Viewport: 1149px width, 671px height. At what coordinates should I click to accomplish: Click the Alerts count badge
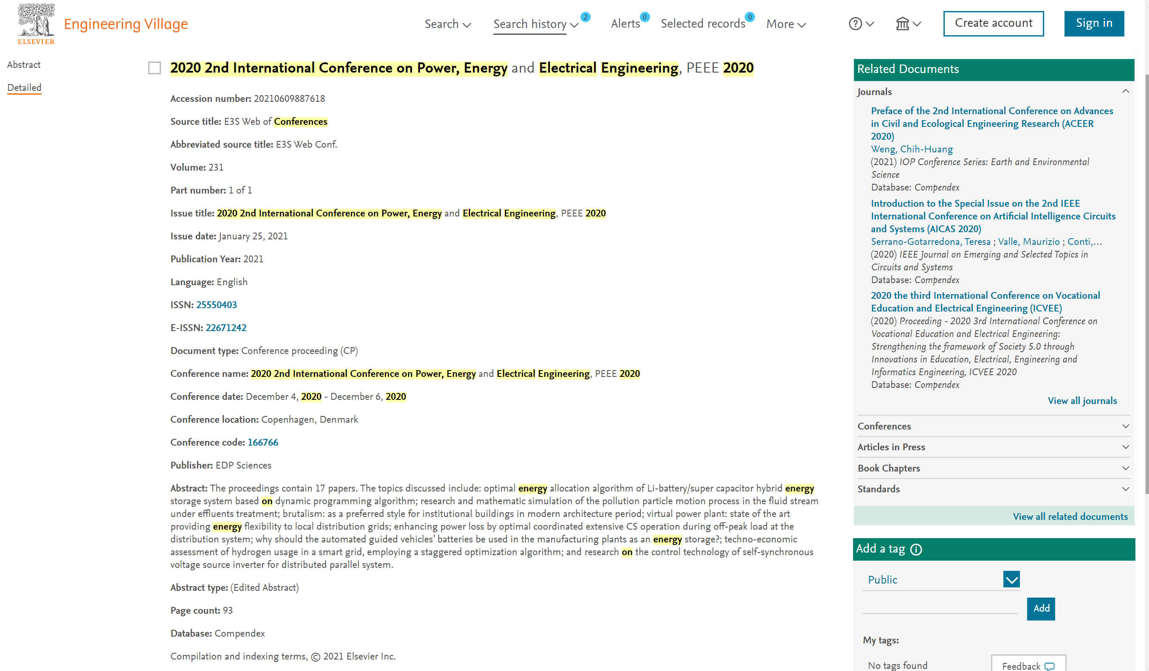point(644,17)
